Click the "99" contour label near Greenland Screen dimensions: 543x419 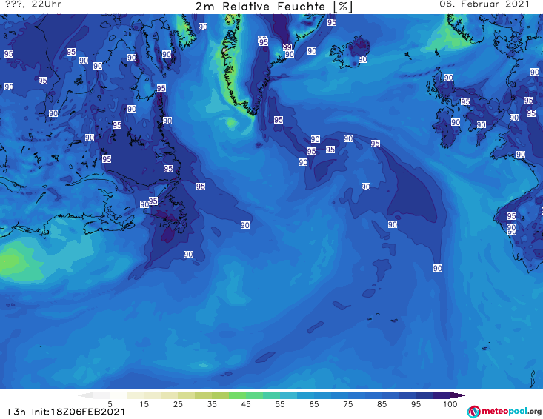coord(287,47)
